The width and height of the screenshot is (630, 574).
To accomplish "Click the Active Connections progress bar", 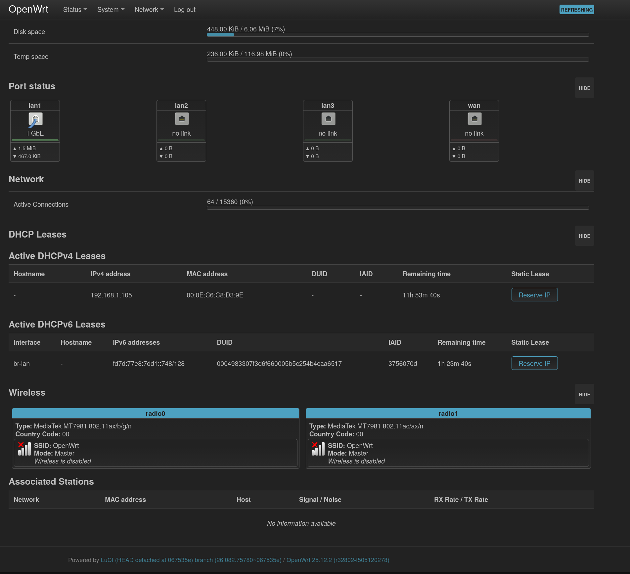I will click(x=398, y=208).
